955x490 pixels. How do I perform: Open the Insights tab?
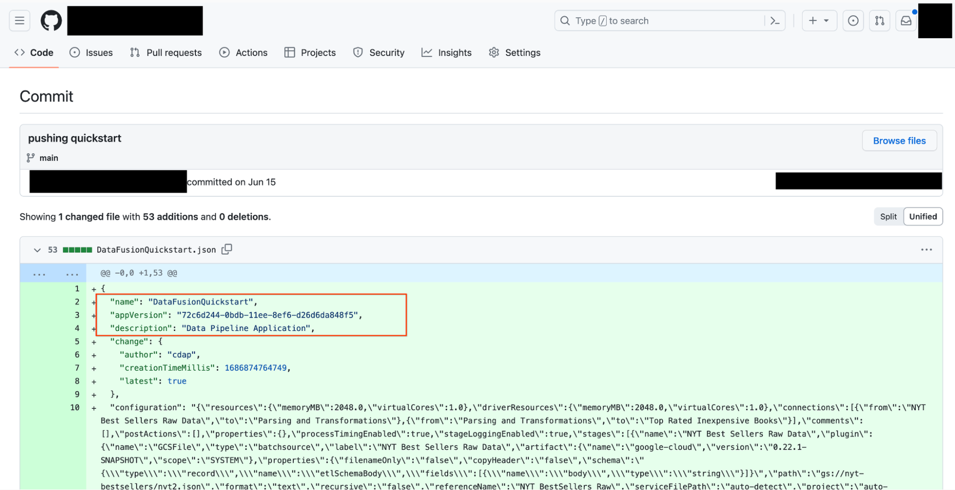pyautogui.click(x=447, y=52)
